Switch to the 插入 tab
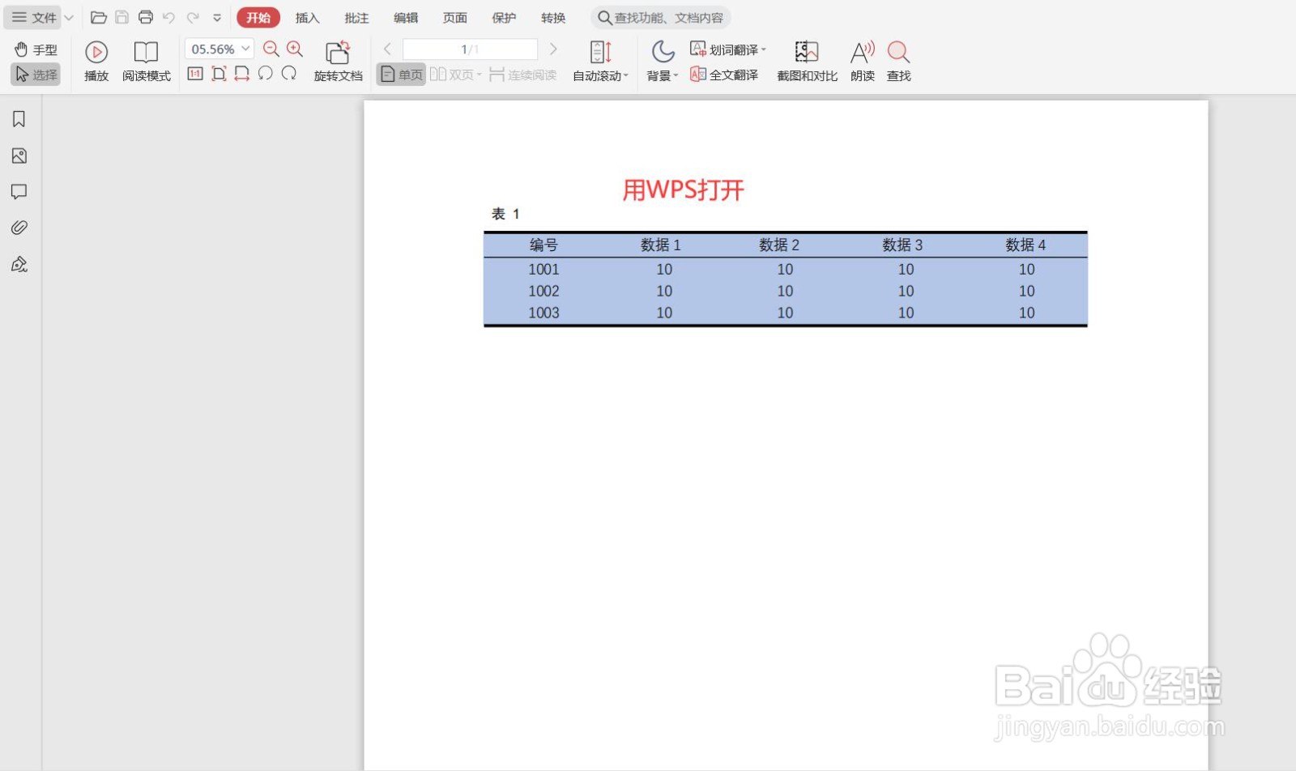 click(x=307, y=18)
